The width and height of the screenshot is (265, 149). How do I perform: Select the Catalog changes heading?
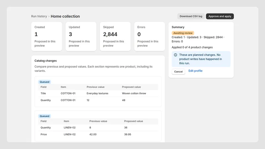pos(46,61)
